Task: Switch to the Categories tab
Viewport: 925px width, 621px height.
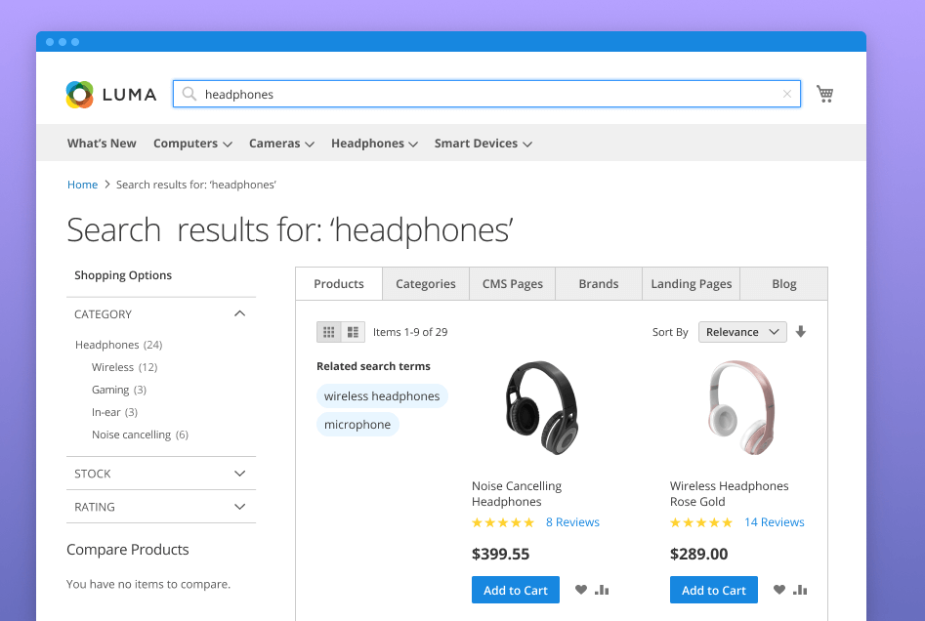Action: click(x=425, y=284)
